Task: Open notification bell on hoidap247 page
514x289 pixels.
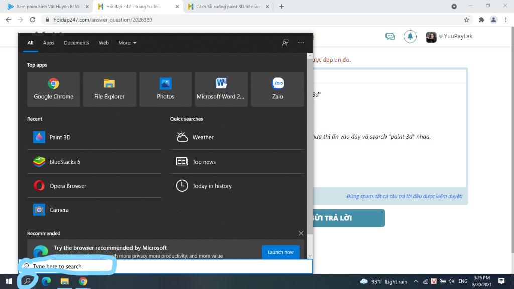Action: pos(410,36)
